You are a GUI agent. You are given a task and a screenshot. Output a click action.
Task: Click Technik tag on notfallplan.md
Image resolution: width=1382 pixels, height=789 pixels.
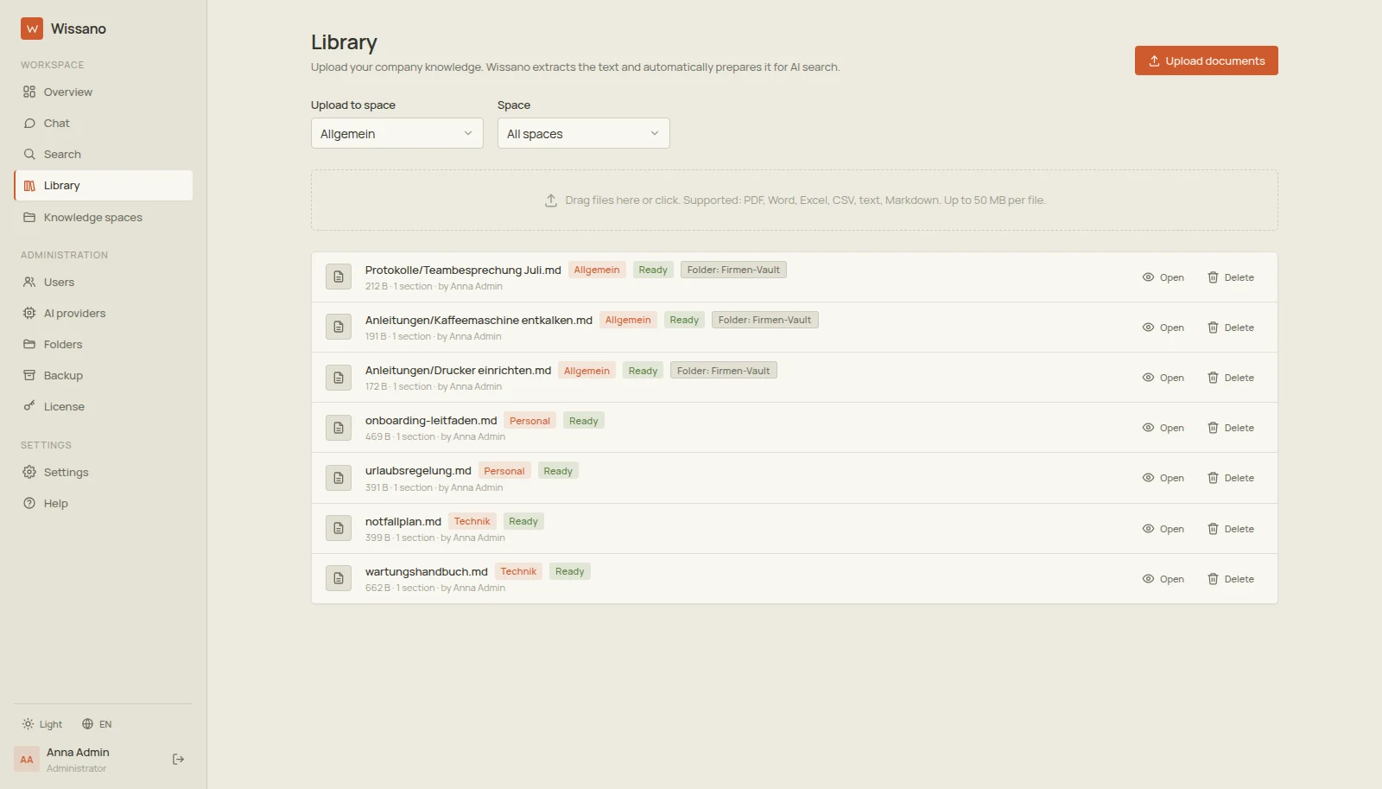pyautogui.click(x=472, y=521)
